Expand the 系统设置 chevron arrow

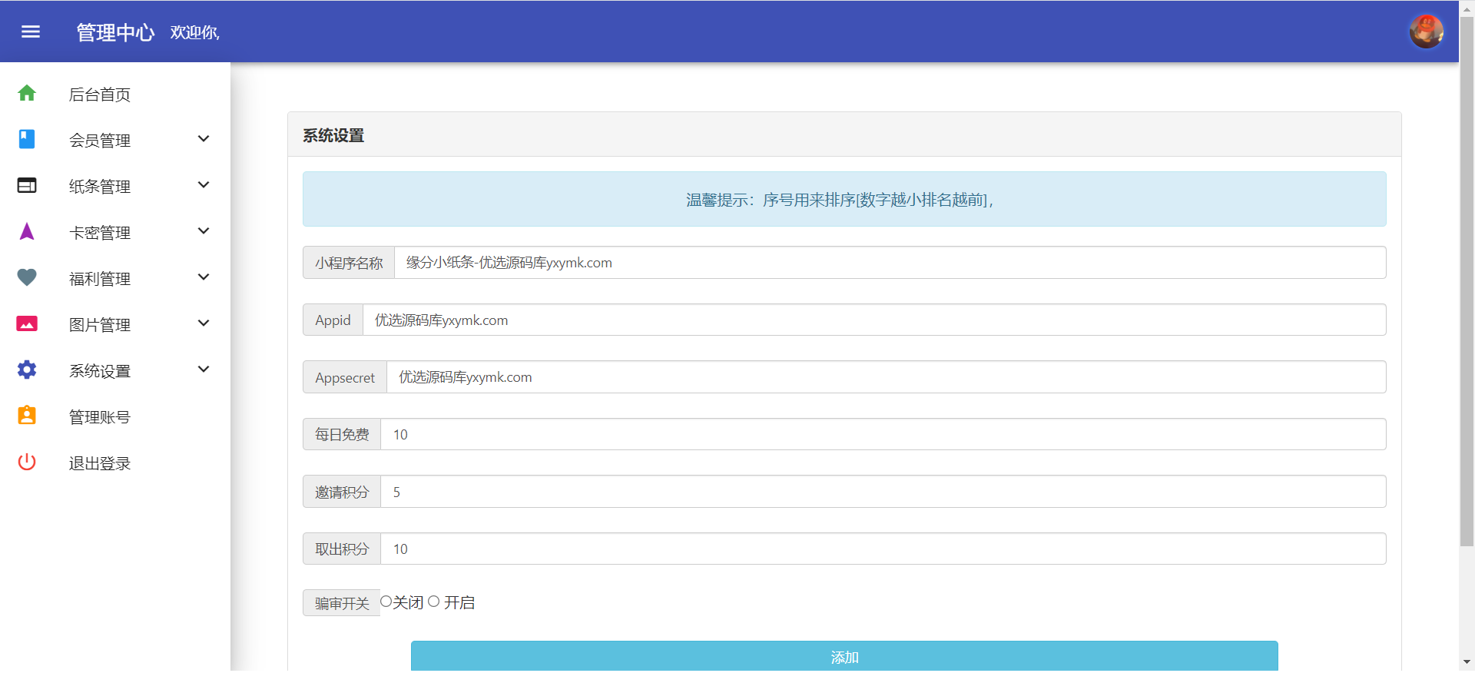(204, 370)
